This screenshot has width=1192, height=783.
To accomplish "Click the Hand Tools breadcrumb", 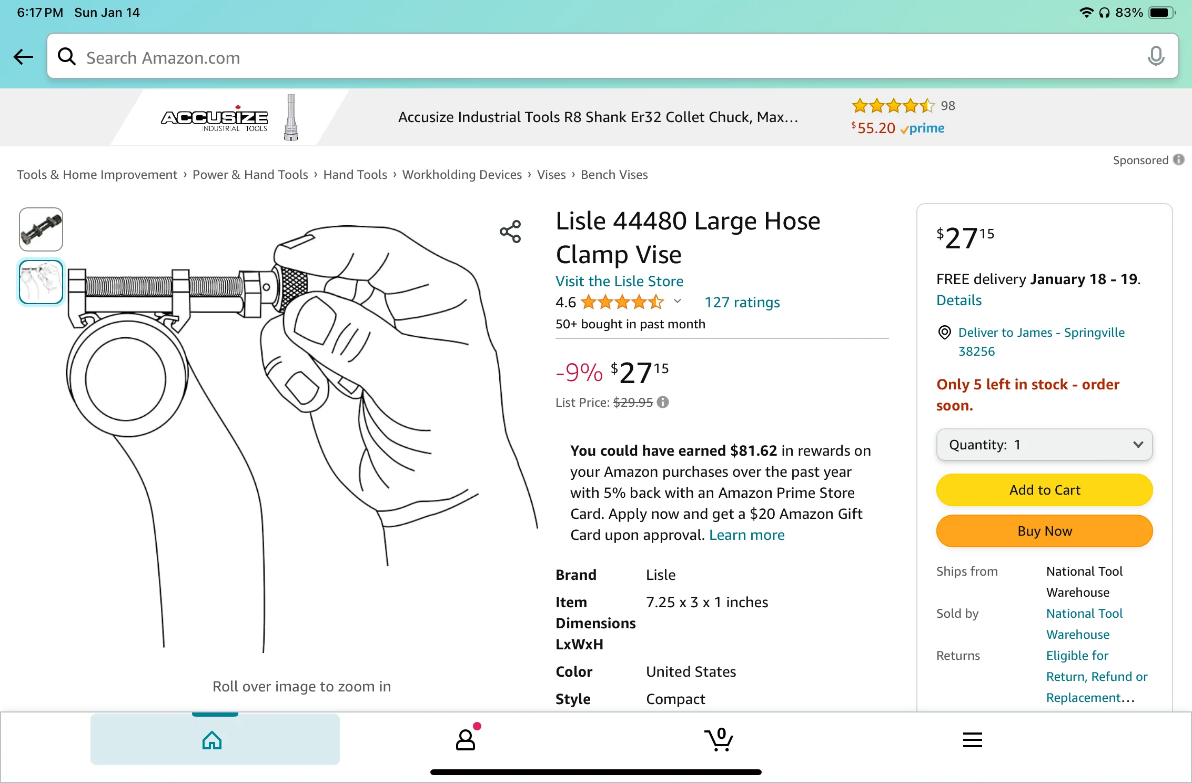I will coord(355,175).
